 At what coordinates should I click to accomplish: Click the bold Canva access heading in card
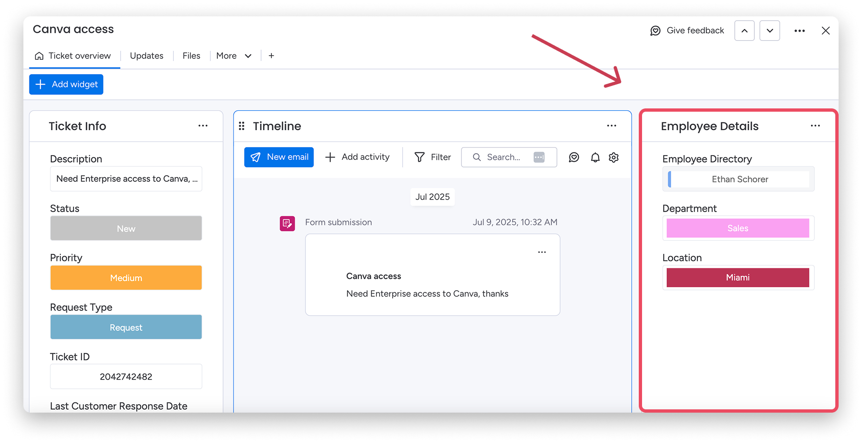click(373, 276)
